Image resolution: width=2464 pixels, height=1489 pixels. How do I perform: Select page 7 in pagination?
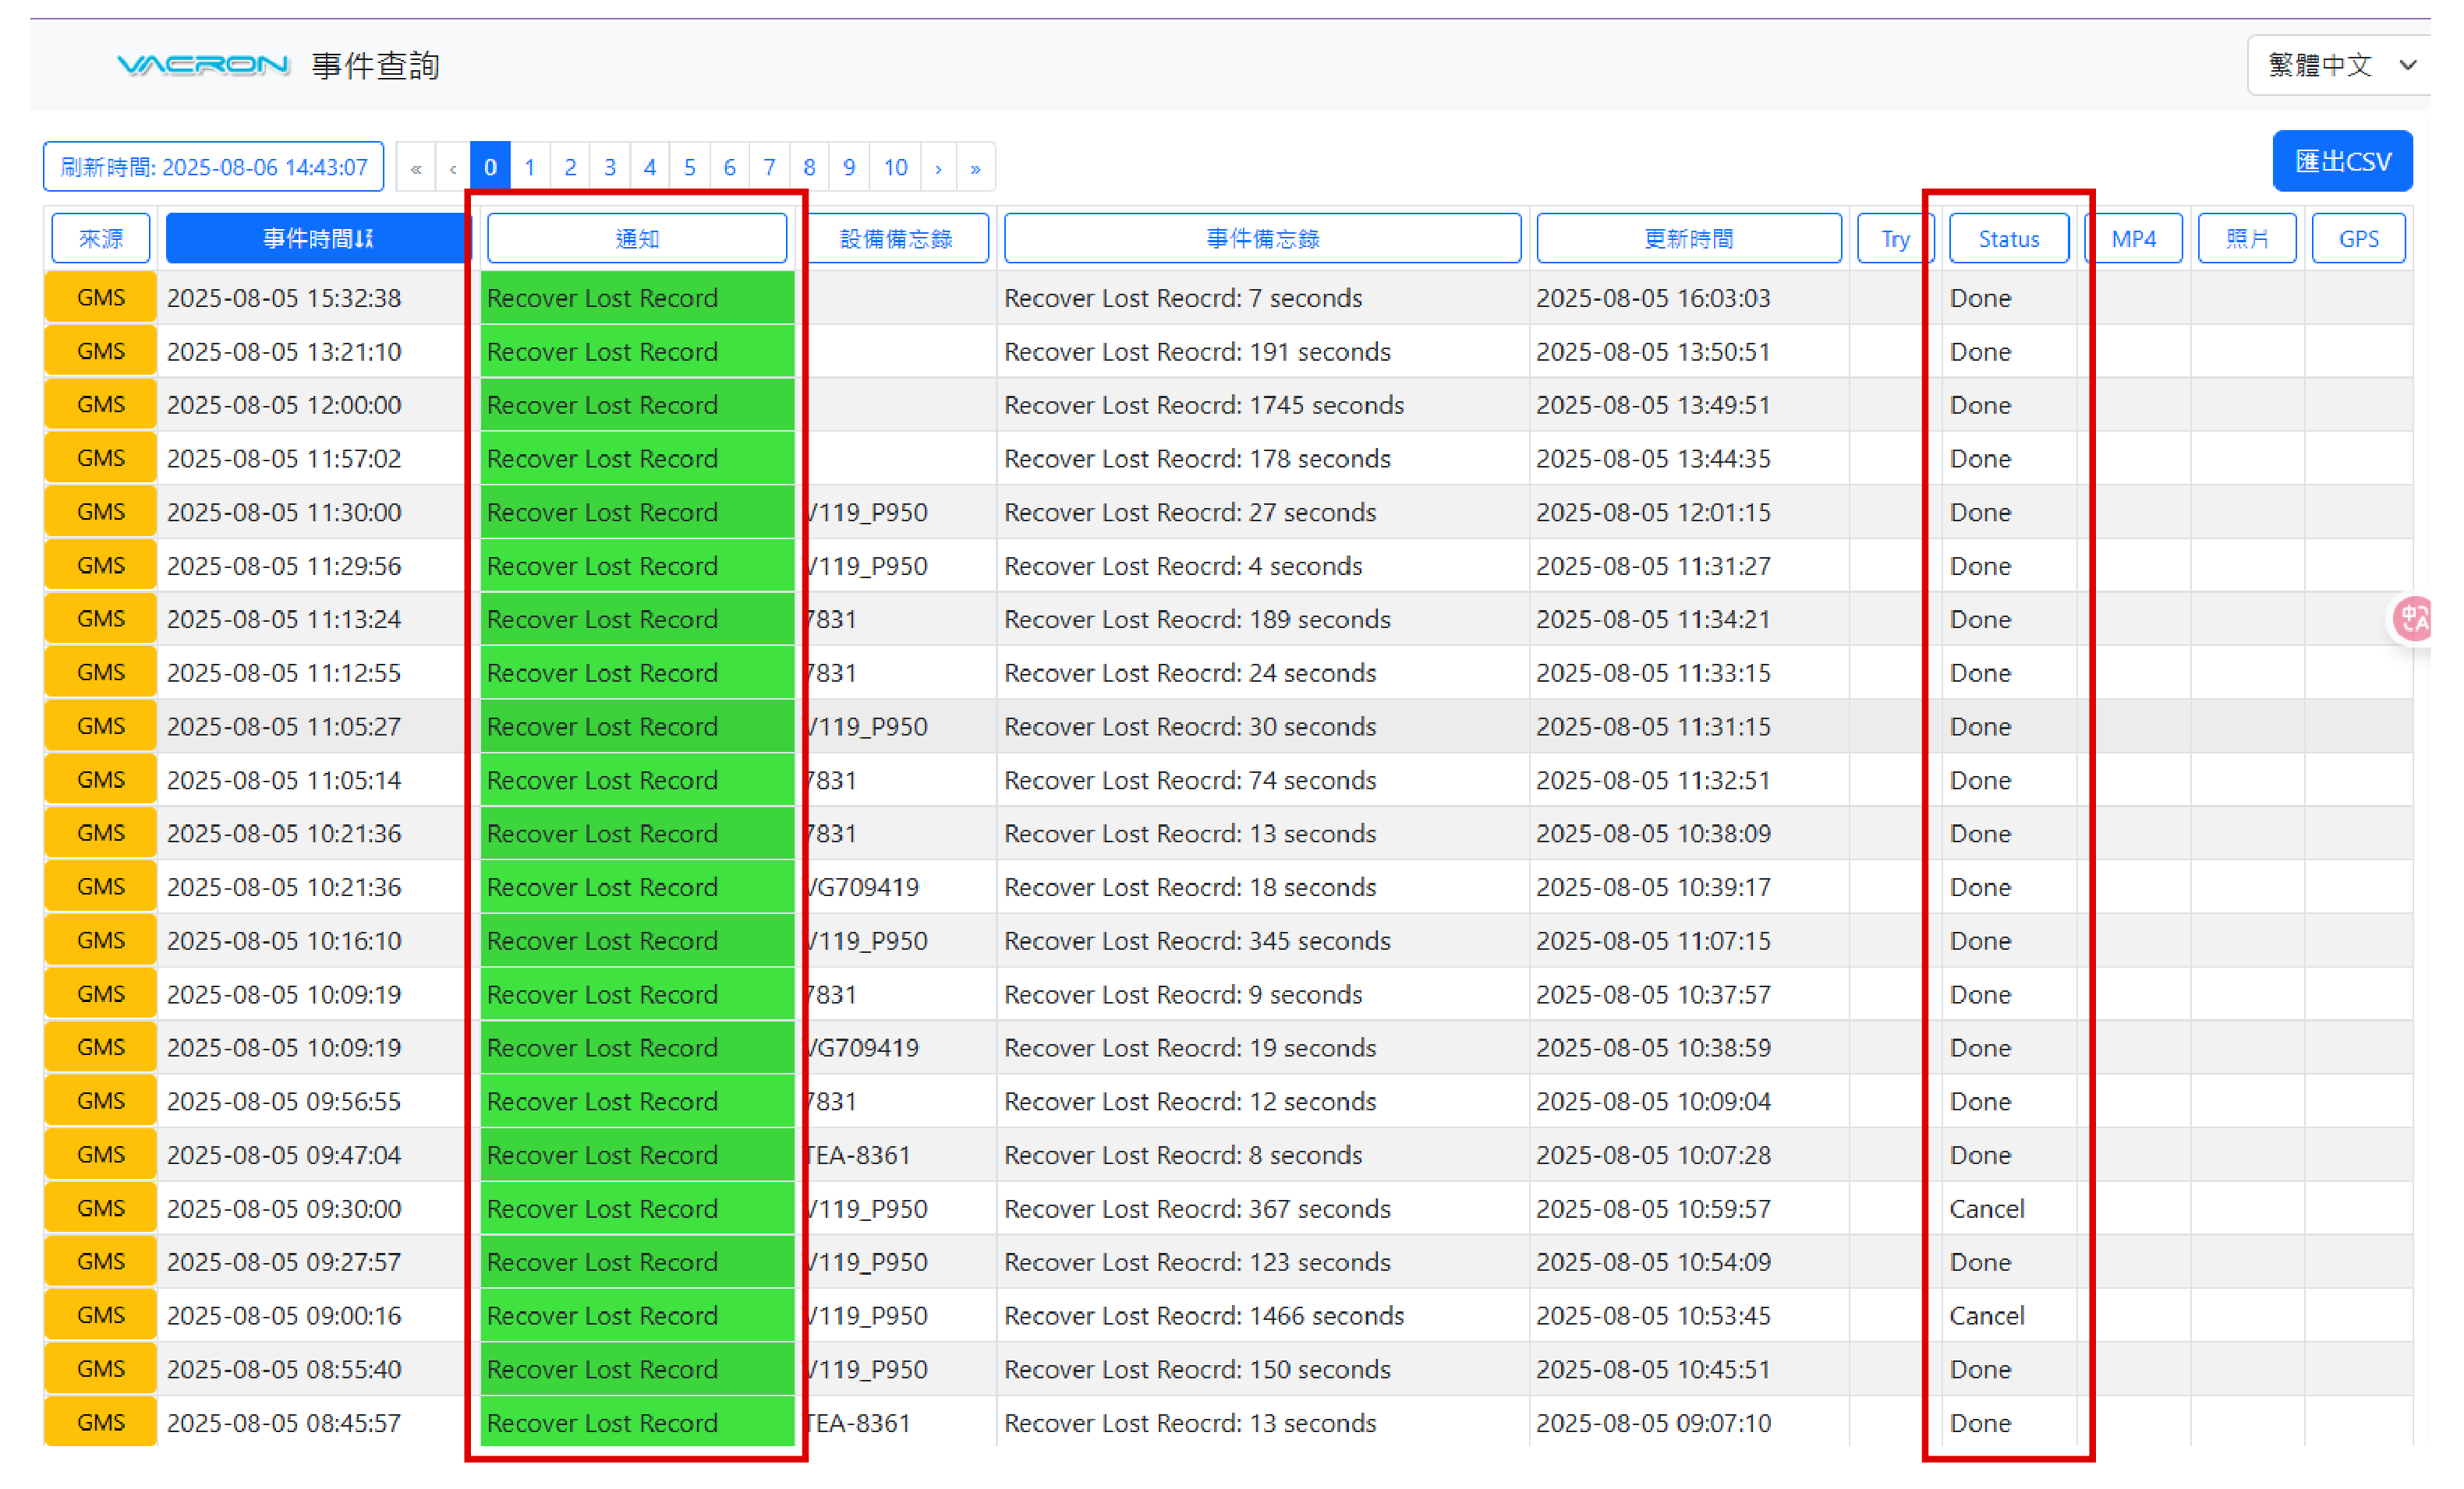pyautogui.click(x=770, y=167)
